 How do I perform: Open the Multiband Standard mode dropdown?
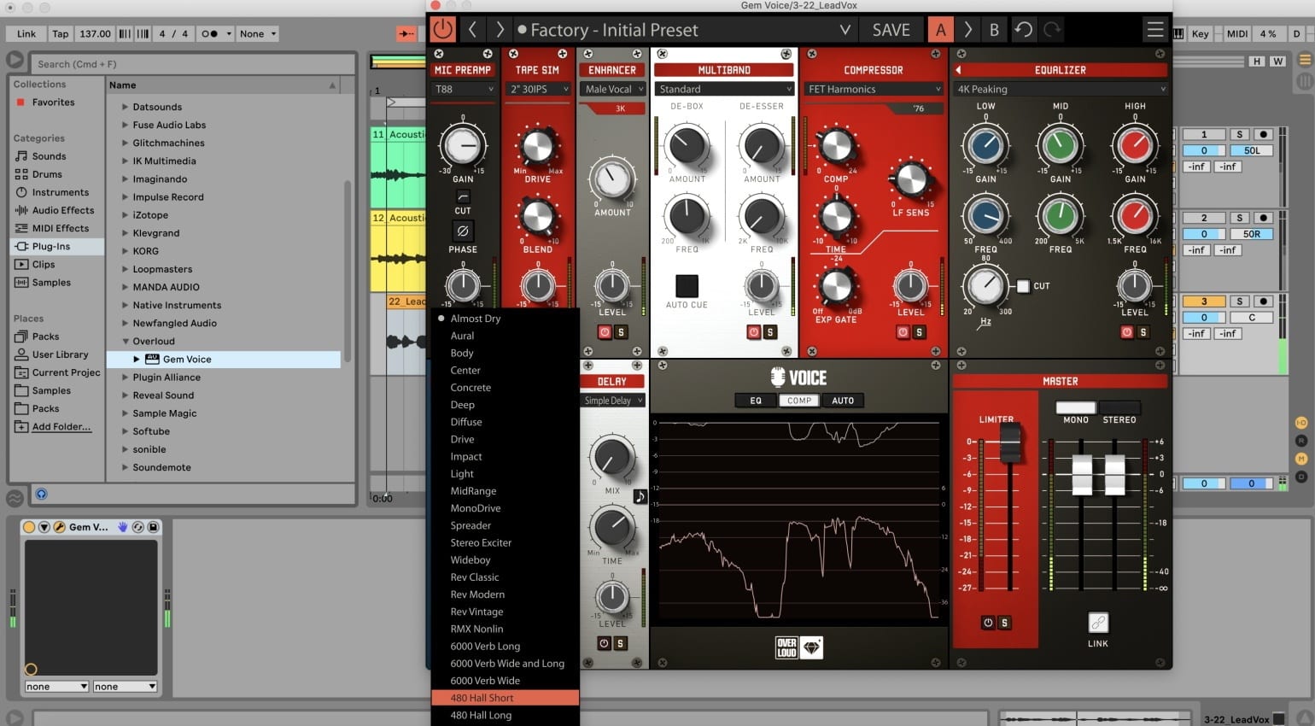(724, 89)
